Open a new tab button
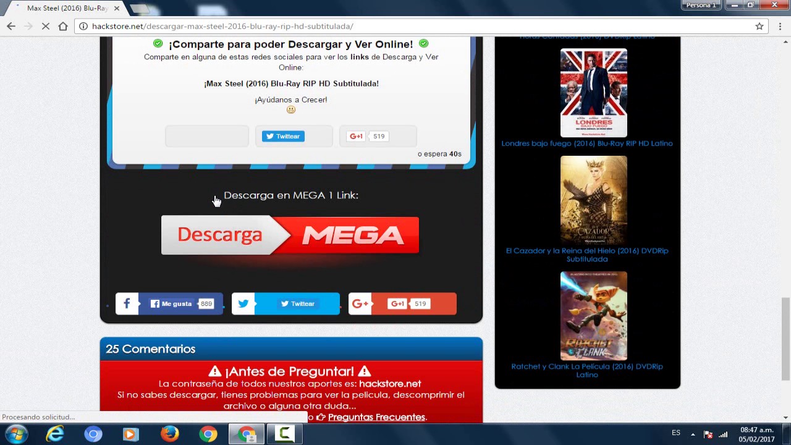Image resolution: width=791 pixels, height=445 pixels. (141, 9)
